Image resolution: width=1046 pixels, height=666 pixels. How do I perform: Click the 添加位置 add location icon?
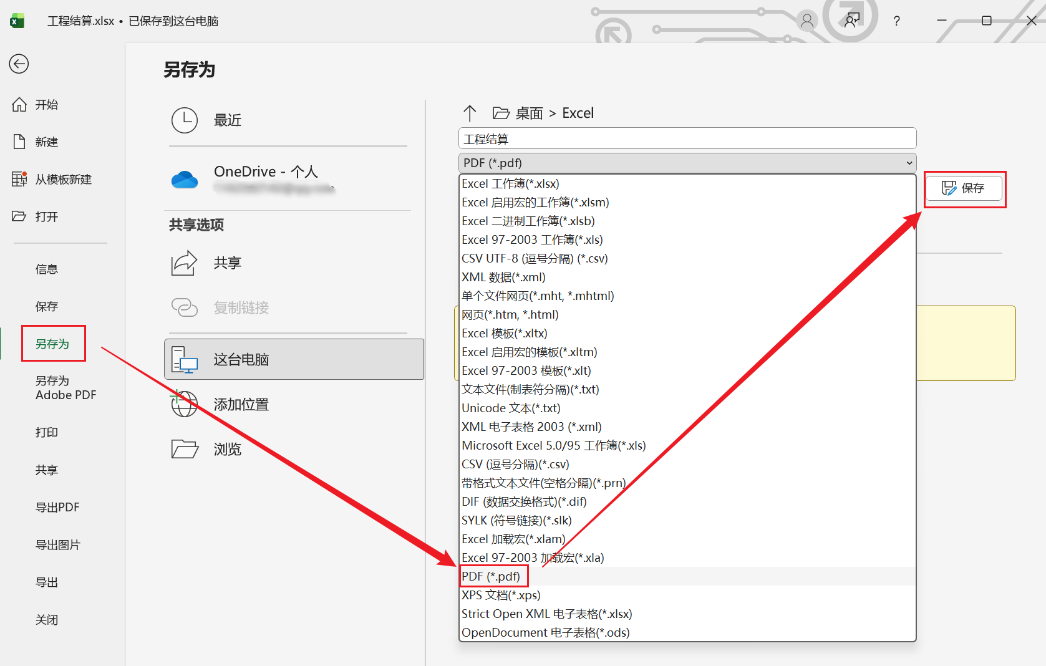(x=185, y=403)
